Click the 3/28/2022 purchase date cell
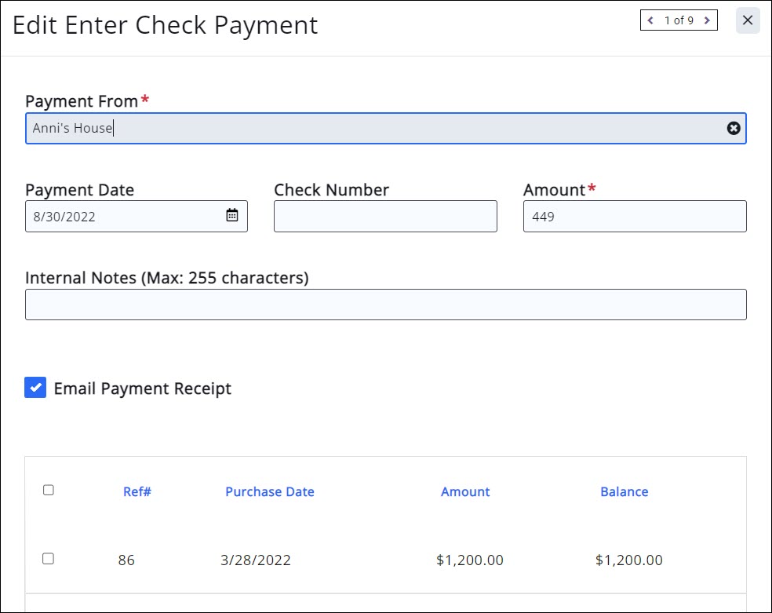772x613 pixels. [256, 560]
